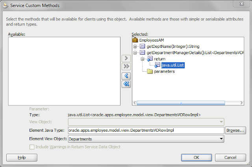Close the Service Custom Methods dialog

pos(242,4)
